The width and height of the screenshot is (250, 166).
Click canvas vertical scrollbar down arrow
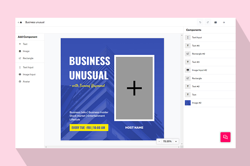coord(182,144)
